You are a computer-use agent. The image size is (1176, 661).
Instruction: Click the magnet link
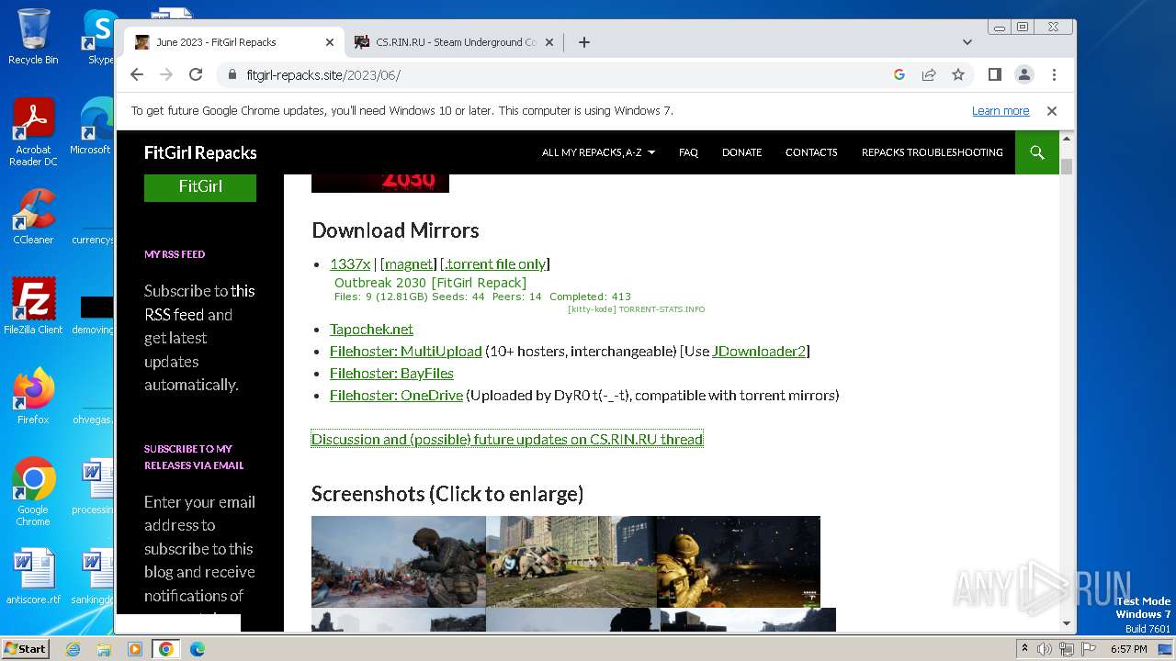tap(409, 263)
